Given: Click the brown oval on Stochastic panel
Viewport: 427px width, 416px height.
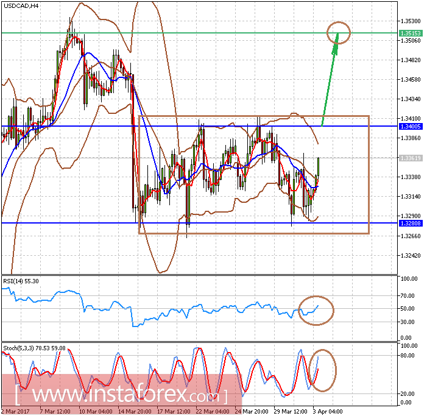Looking at the screenshot, I should (323, 370).
